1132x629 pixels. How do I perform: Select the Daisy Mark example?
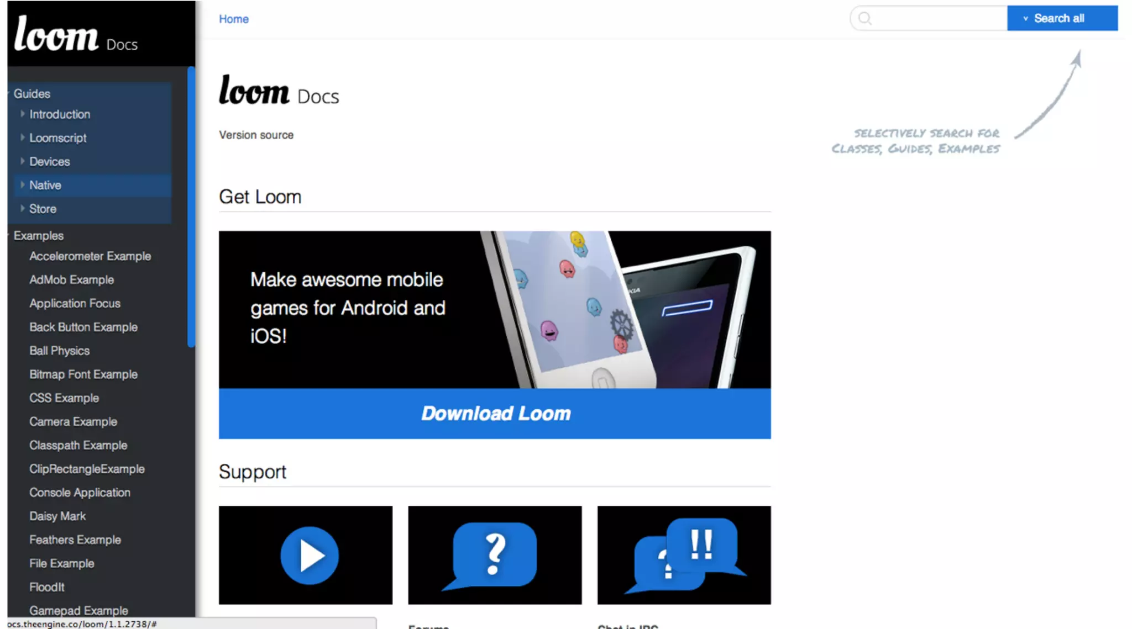click(57, 516)
